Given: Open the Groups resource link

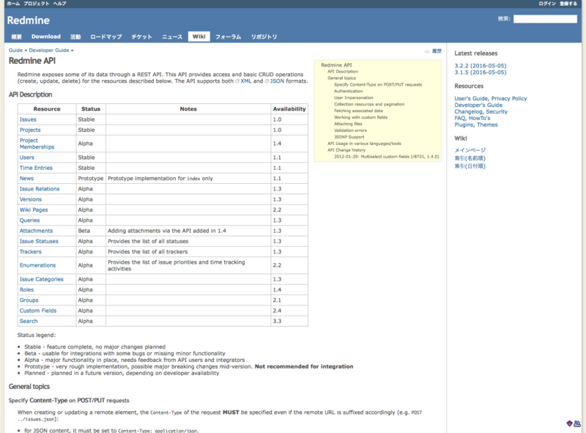Looking at the screenshot, I should pos(29,300).
